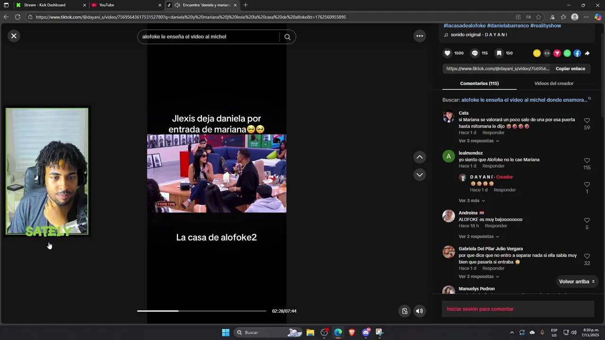Like Andreina's comment
The height and width of the screenshot is (340, 605).
(x=587, y=221)
